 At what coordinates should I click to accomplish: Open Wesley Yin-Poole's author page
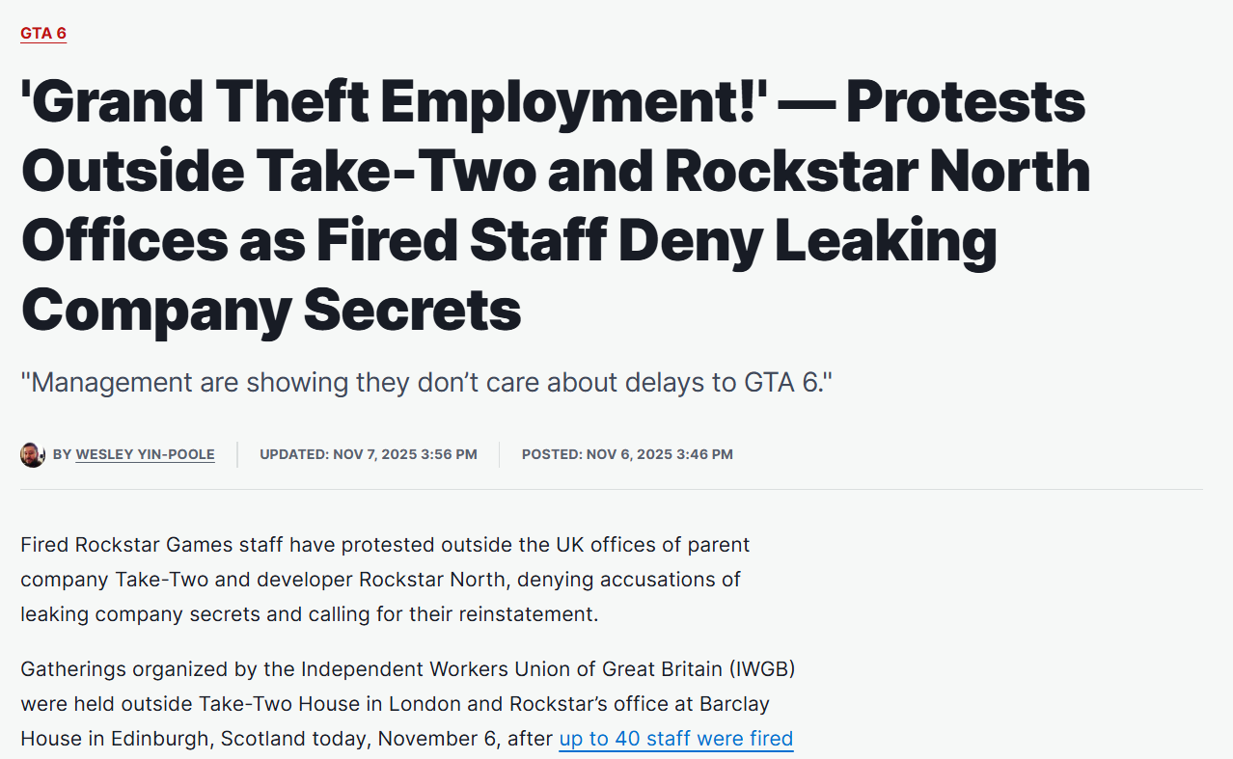pos(145,454)
